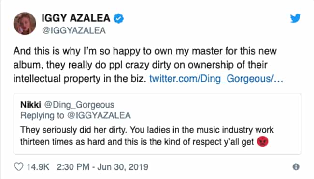
Task: Click the 14.9K likes count
Action: [38, 167]
